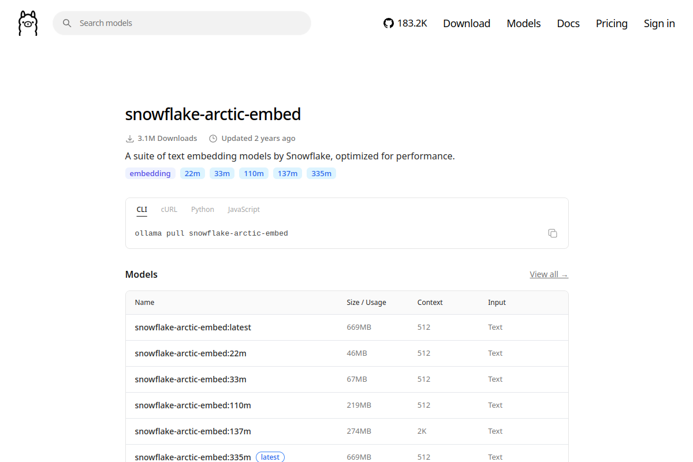The height and width of the screenshot is (462, 693).
Task: Click the Context column header
Action: pyautogui.click(x=430, y=303)
